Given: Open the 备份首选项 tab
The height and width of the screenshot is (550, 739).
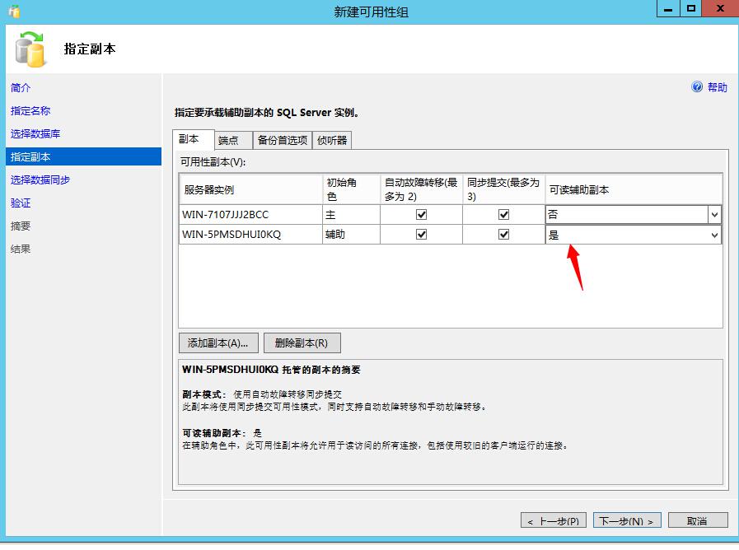Looking at the screenshot, I should pyautogui.click(x=283, y=140).
